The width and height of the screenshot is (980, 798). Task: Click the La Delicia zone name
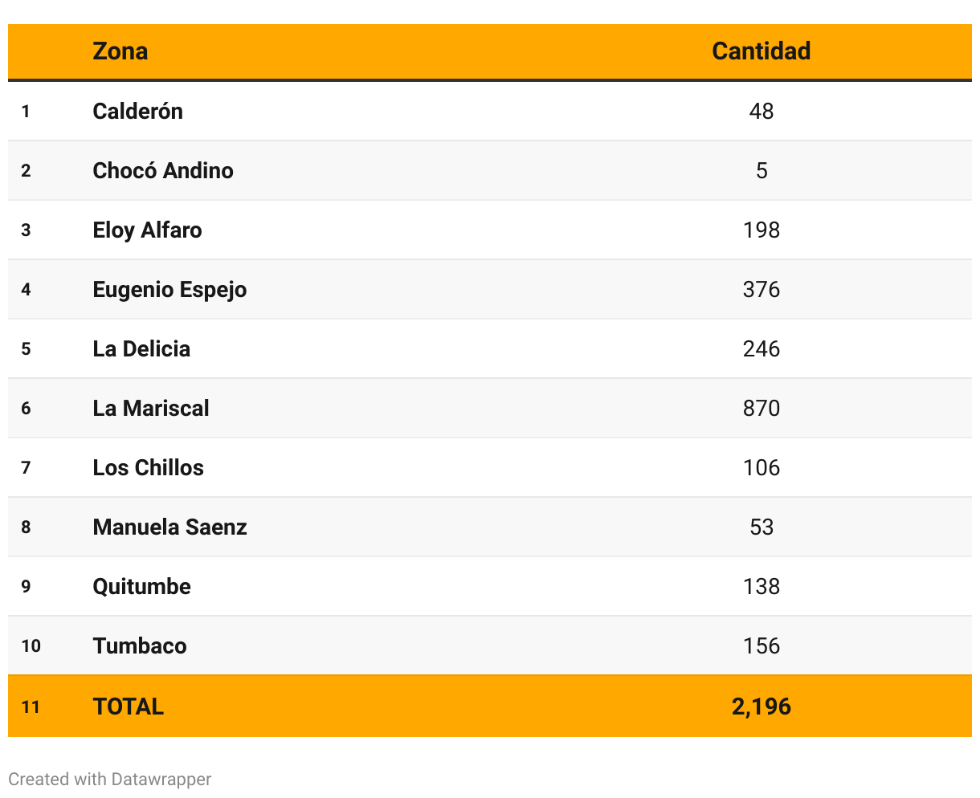141,348
